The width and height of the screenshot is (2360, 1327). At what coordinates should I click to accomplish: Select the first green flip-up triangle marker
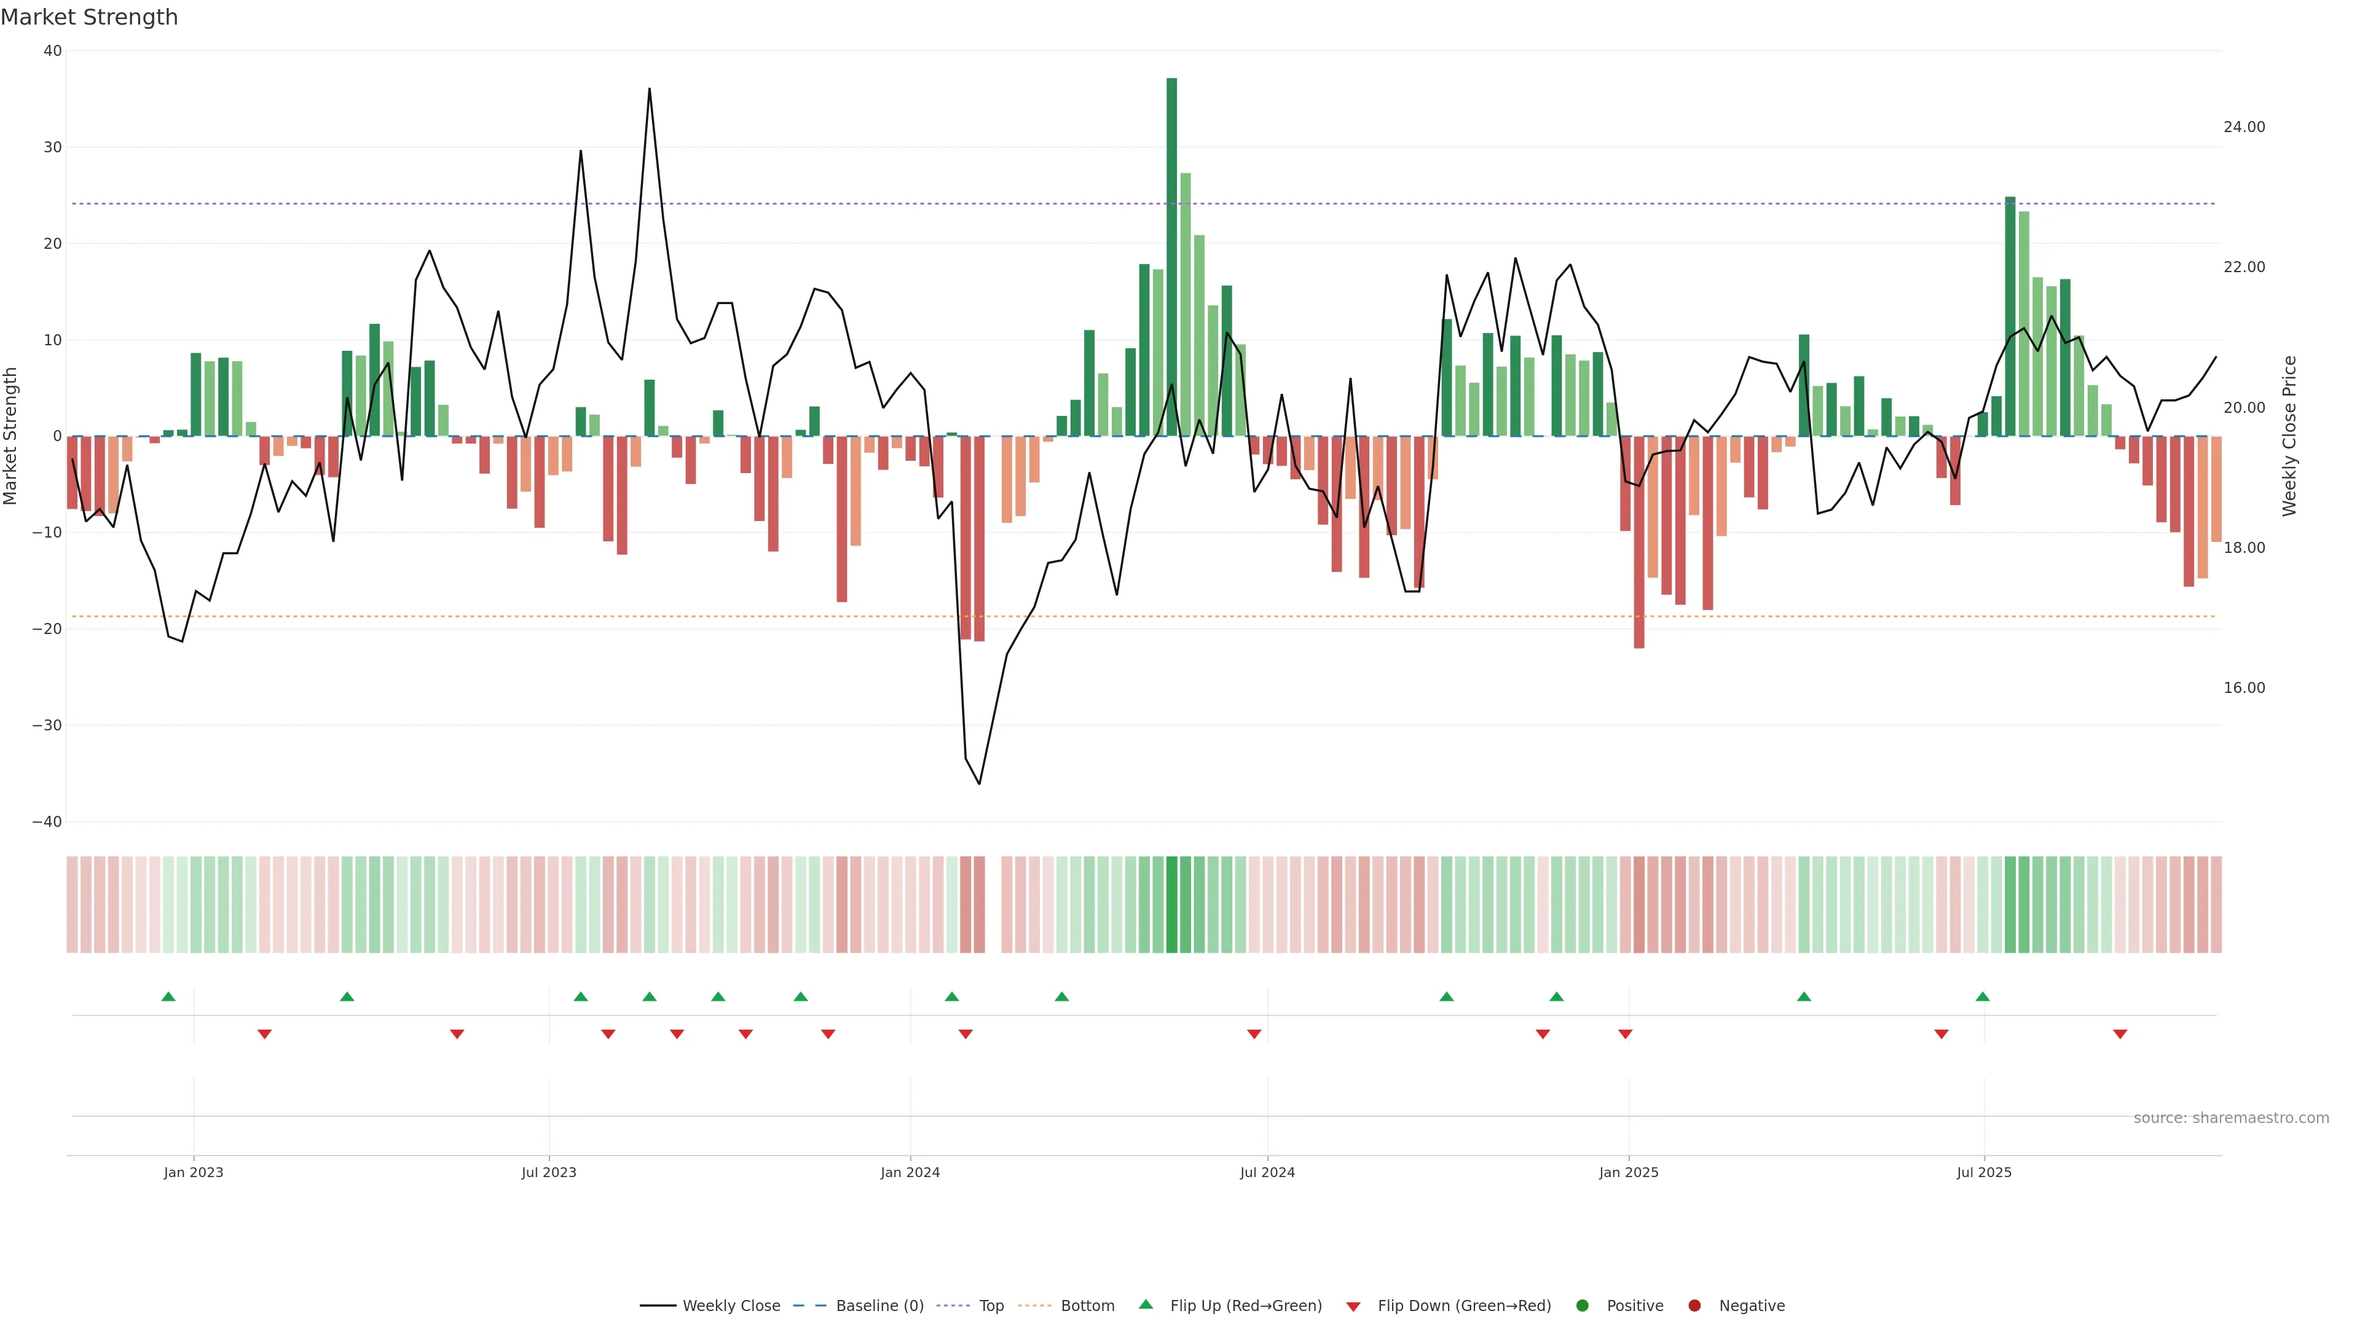(x=168, y=996)
